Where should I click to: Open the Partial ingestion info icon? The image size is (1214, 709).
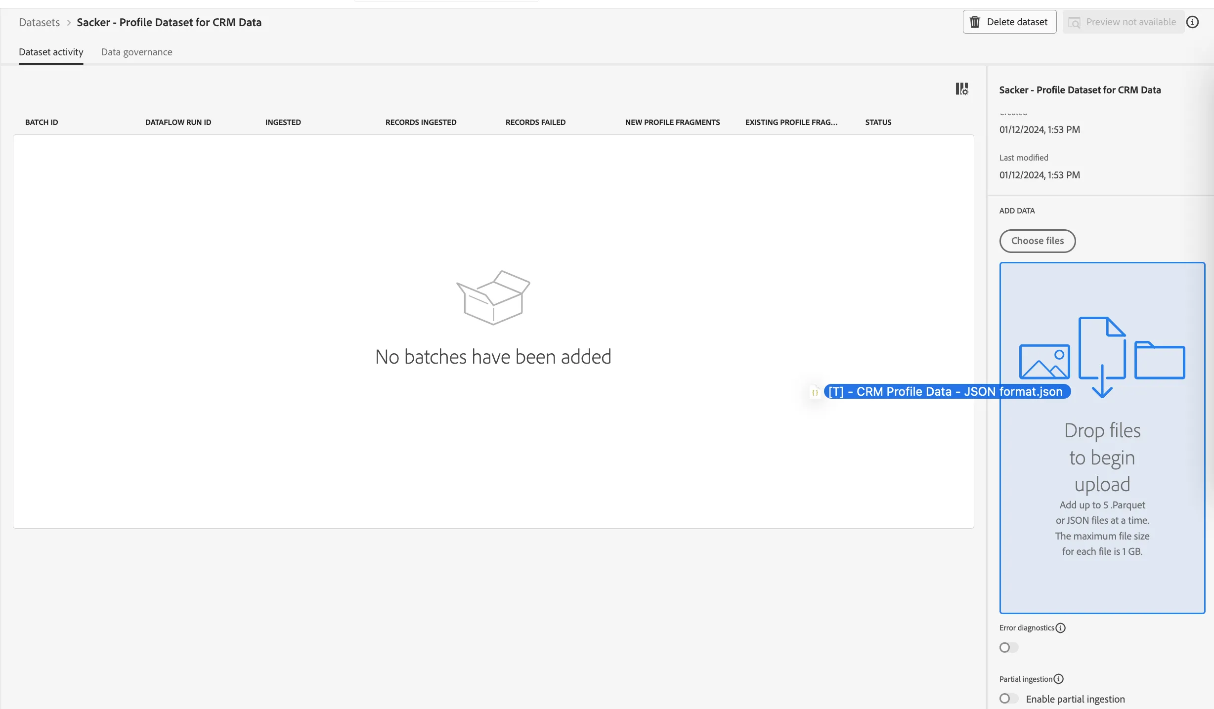[x=1059, y=679]
